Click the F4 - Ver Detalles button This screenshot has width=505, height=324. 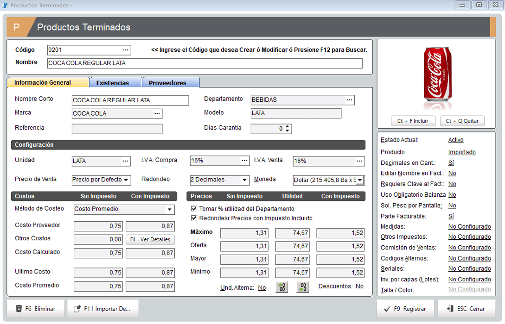150,239
